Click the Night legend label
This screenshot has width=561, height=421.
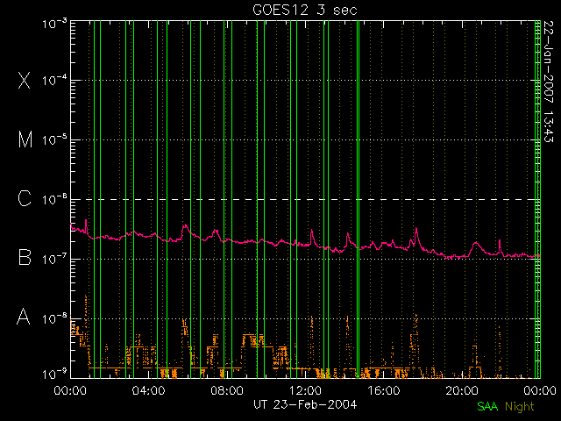click(520, 407)
